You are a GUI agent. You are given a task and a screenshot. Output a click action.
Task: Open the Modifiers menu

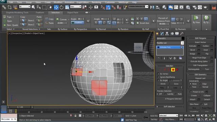click(x=58, y=2)
